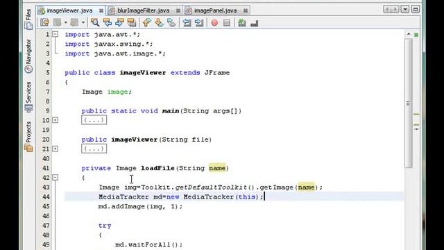Shift line left toolbar icon
This screenshot has height=250, width=444.
187,22
